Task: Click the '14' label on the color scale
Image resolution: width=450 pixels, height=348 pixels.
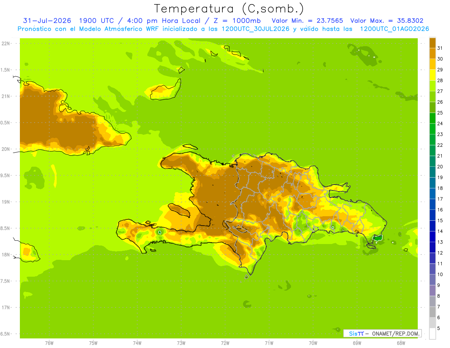Action: point(440,231)
